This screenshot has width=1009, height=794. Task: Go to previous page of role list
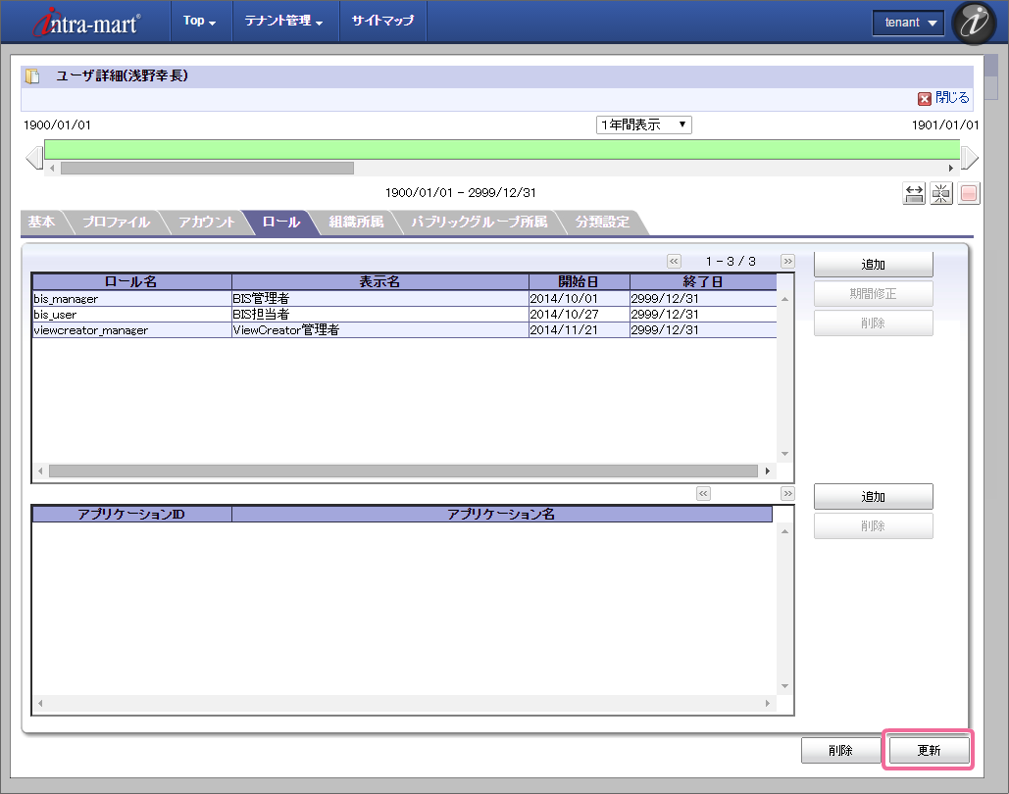pyautogui.click(x=674, y=261)
